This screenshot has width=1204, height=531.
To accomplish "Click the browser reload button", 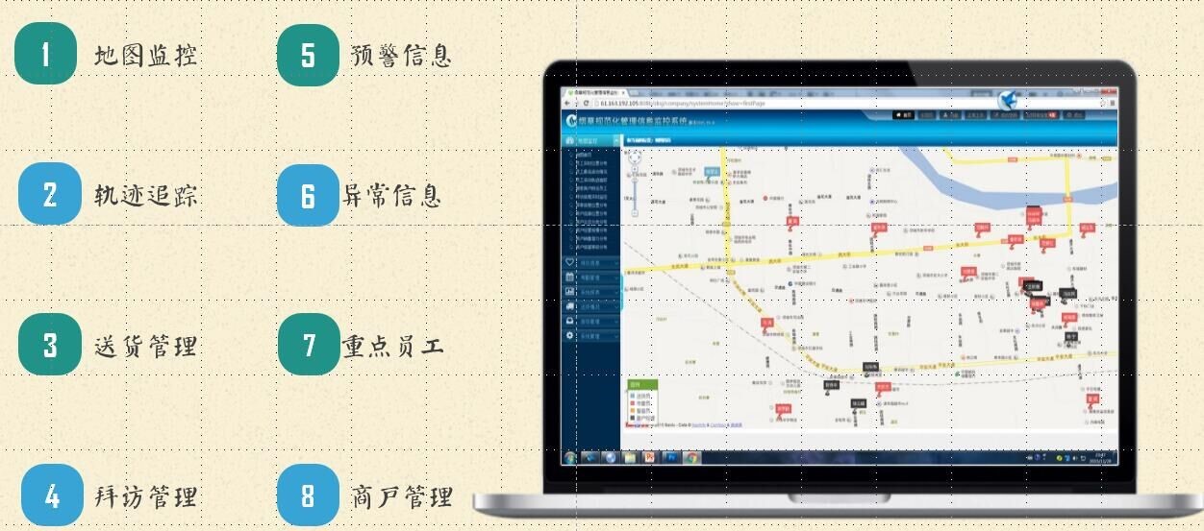I will click(586, 103).
